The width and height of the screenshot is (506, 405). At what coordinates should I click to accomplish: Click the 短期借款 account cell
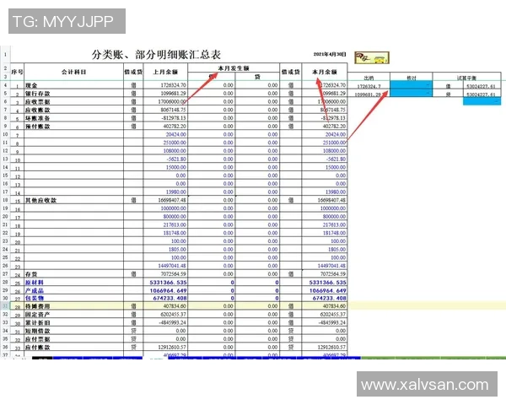74,331
